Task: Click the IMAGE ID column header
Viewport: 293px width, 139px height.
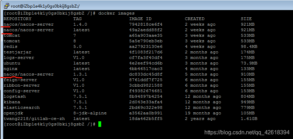Action: [140, 19]
